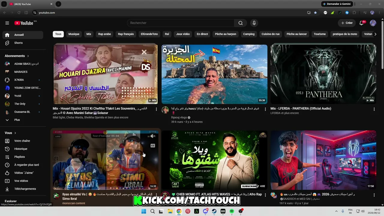Open The Only subscription channel
384x216 pixels.
point(23,104)
